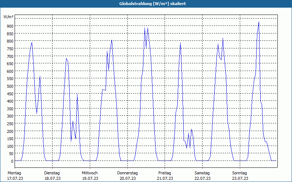Click the 50 y-axis value
The height and width of the screenshot is (182, 292).
point(11,154)
